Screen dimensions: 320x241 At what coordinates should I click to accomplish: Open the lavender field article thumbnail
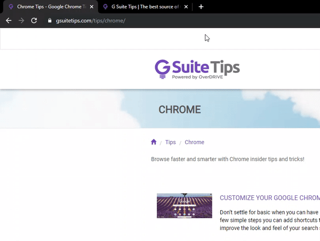pyautogui.click(x=185, y=205)
